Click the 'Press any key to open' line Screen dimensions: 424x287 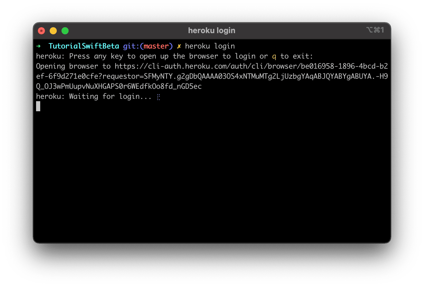click(x=174, y=56)
